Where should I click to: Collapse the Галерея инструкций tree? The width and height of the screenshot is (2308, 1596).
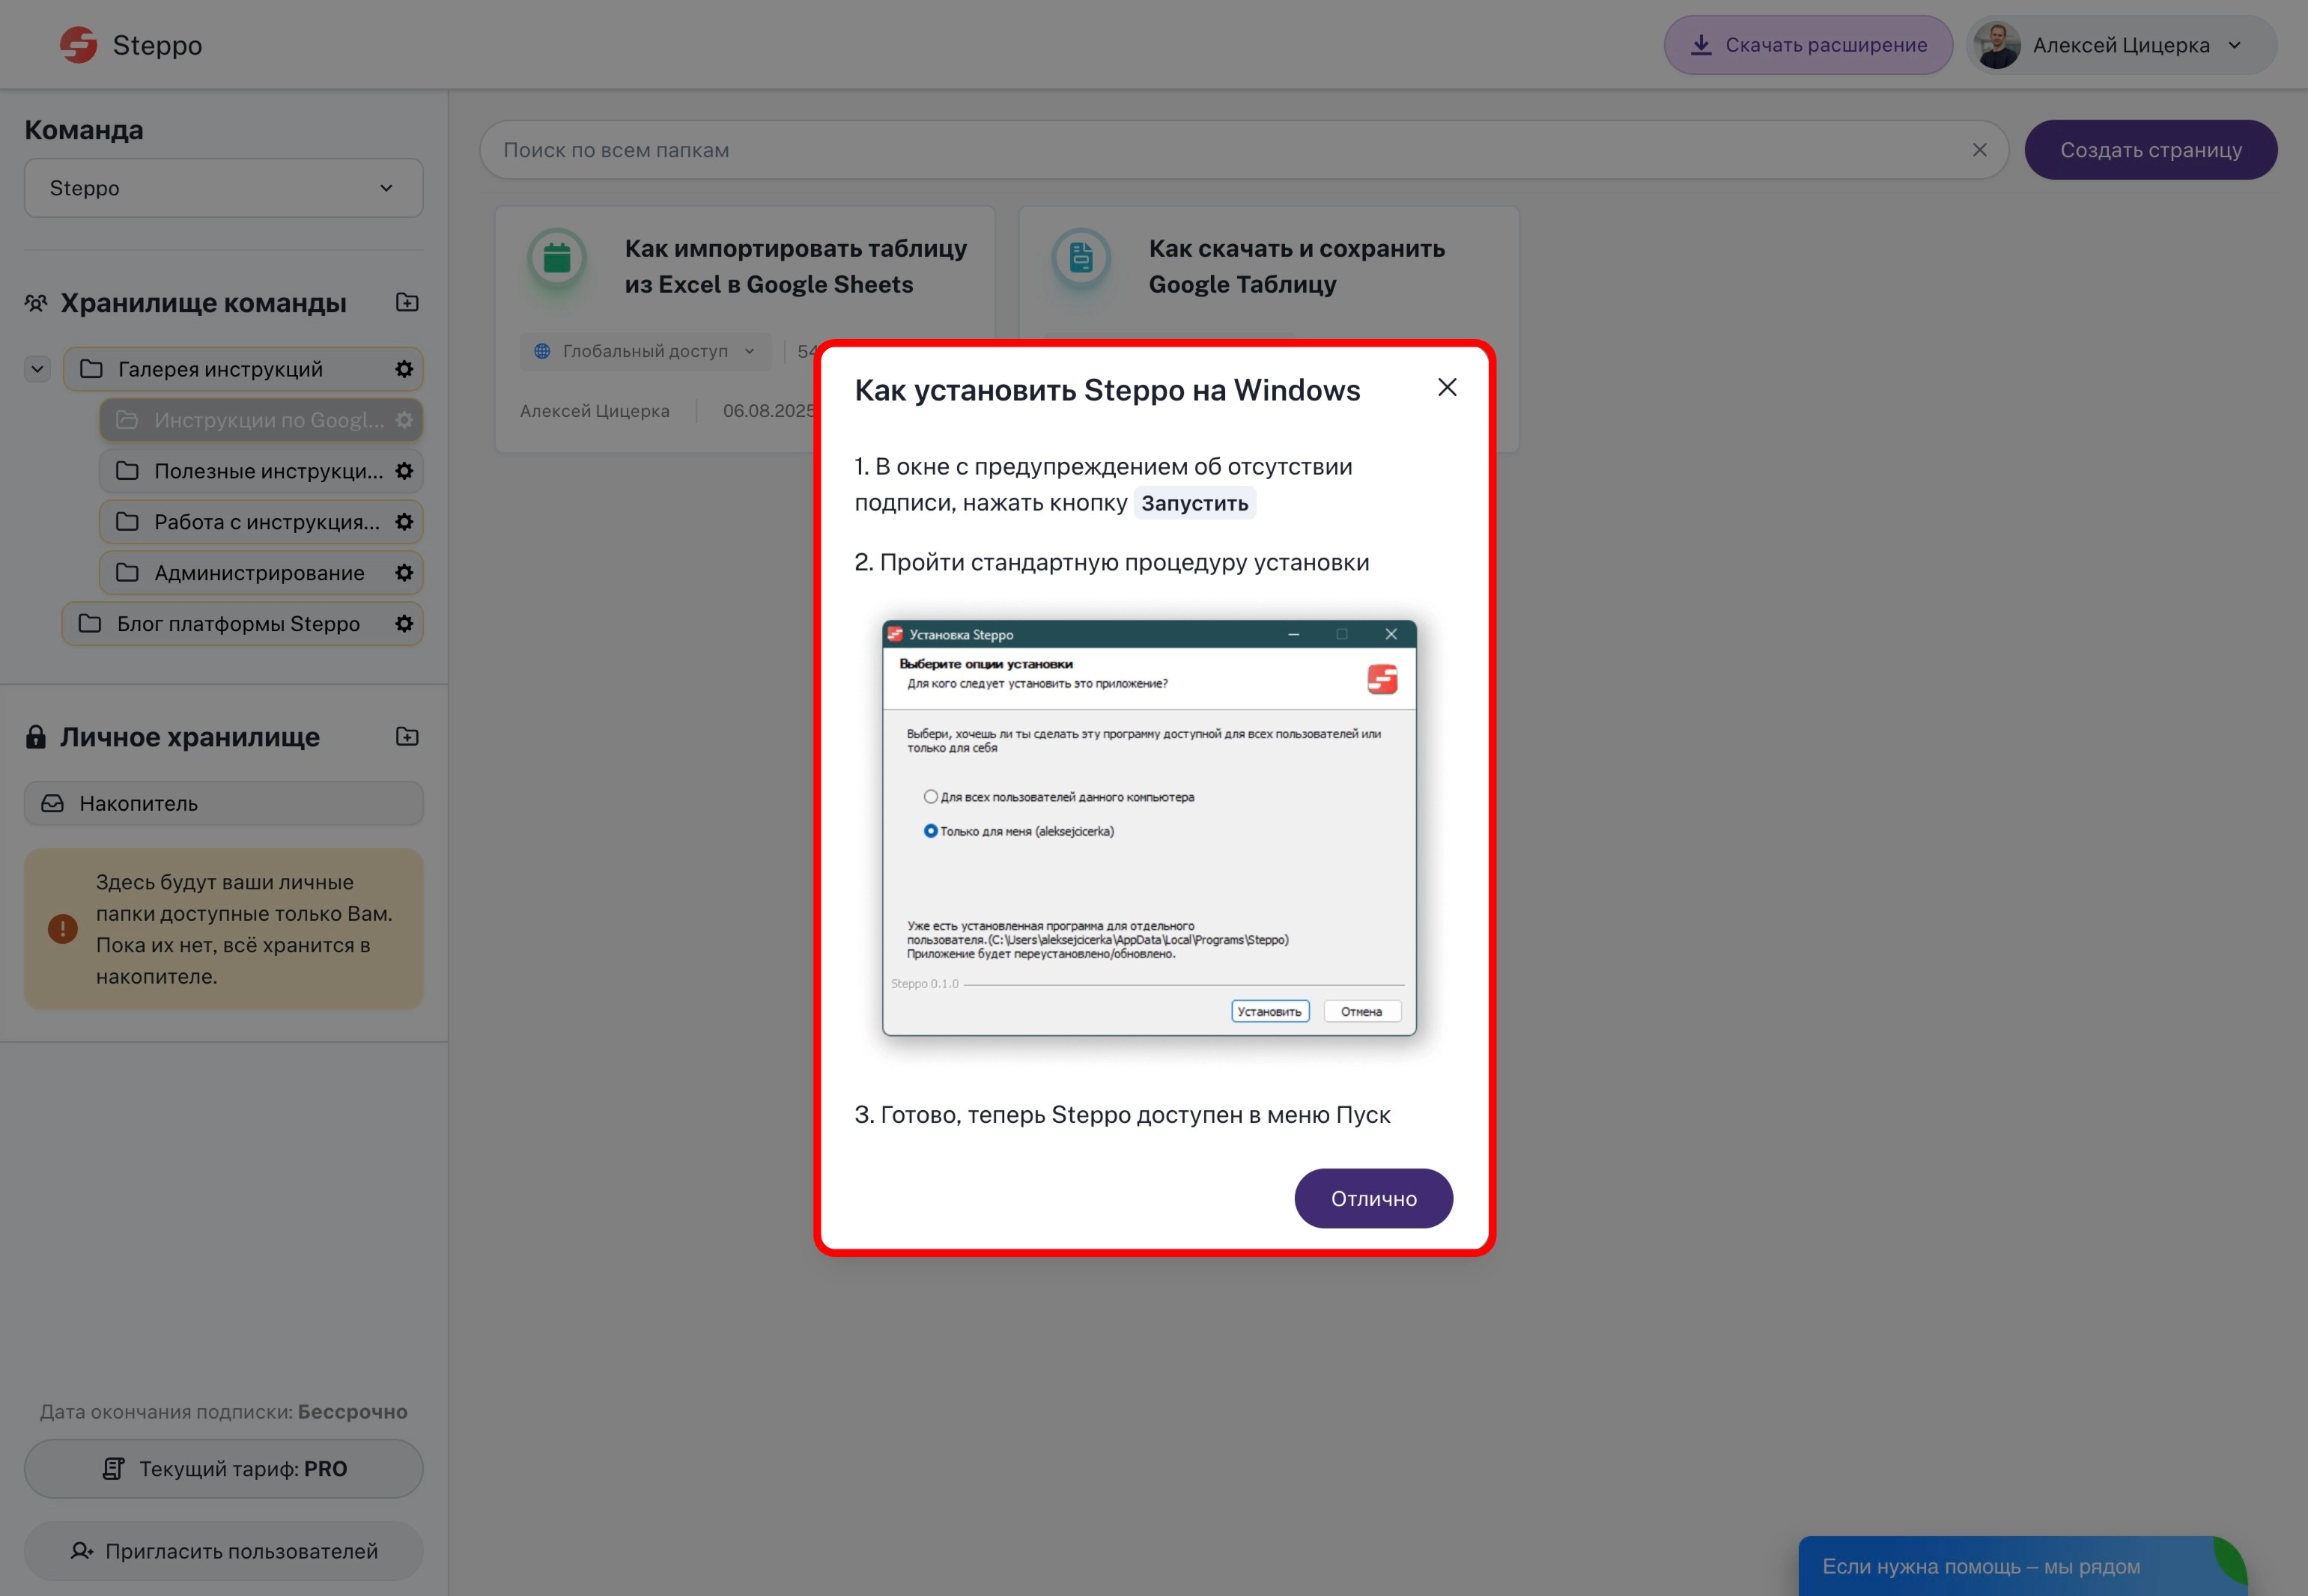(37, 369)
